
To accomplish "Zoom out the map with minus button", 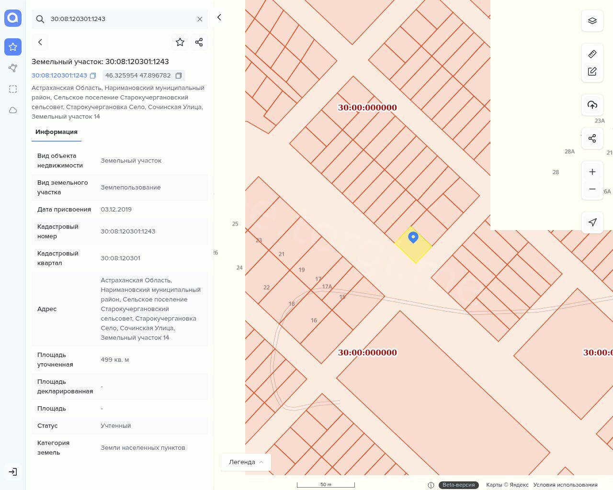I will (x=592, y=189).
